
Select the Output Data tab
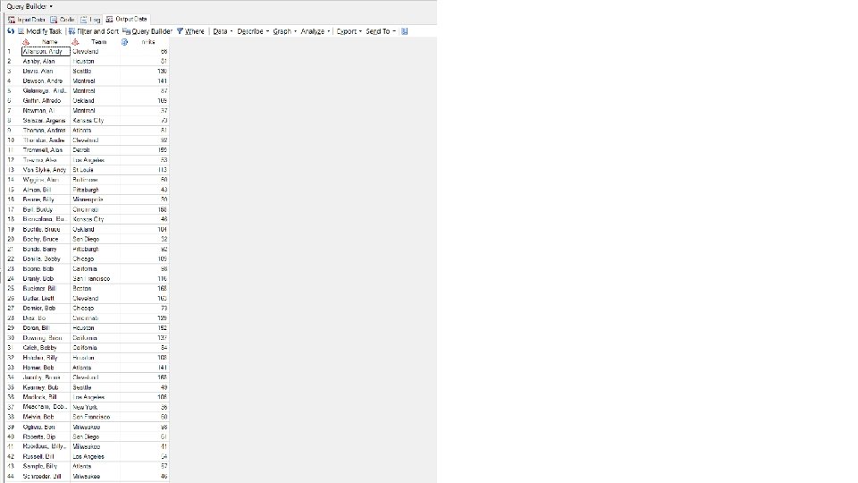pyautogui.click(x=126, y=19)
